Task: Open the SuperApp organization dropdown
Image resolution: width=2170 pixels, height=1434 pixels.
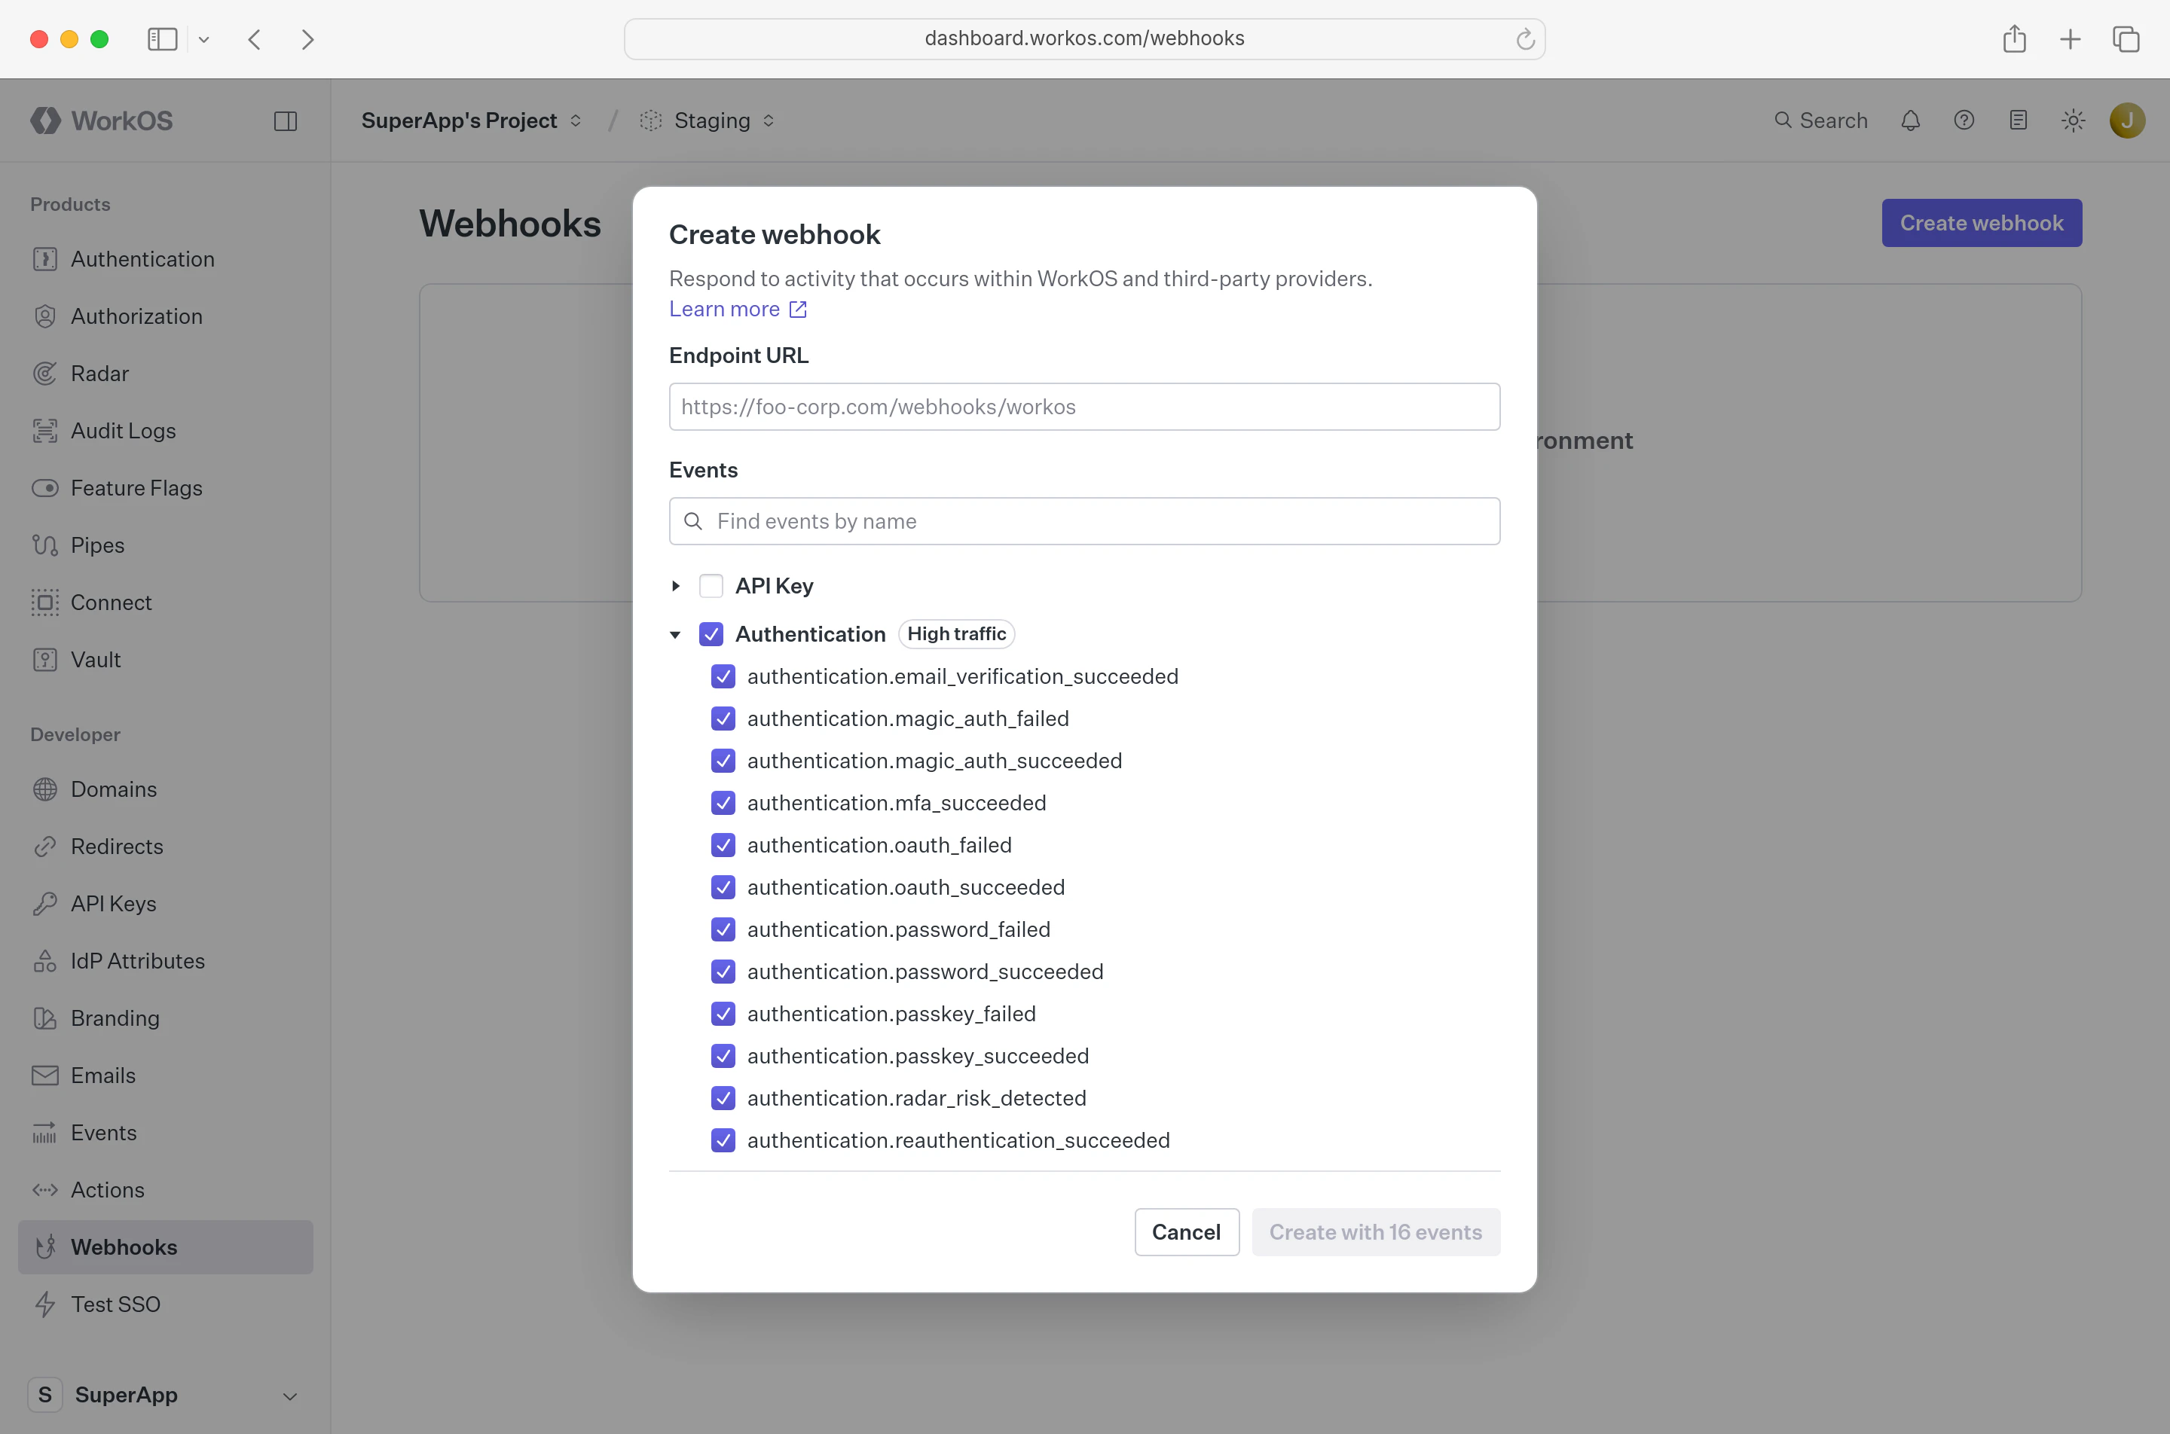Action: [165, 1395]
